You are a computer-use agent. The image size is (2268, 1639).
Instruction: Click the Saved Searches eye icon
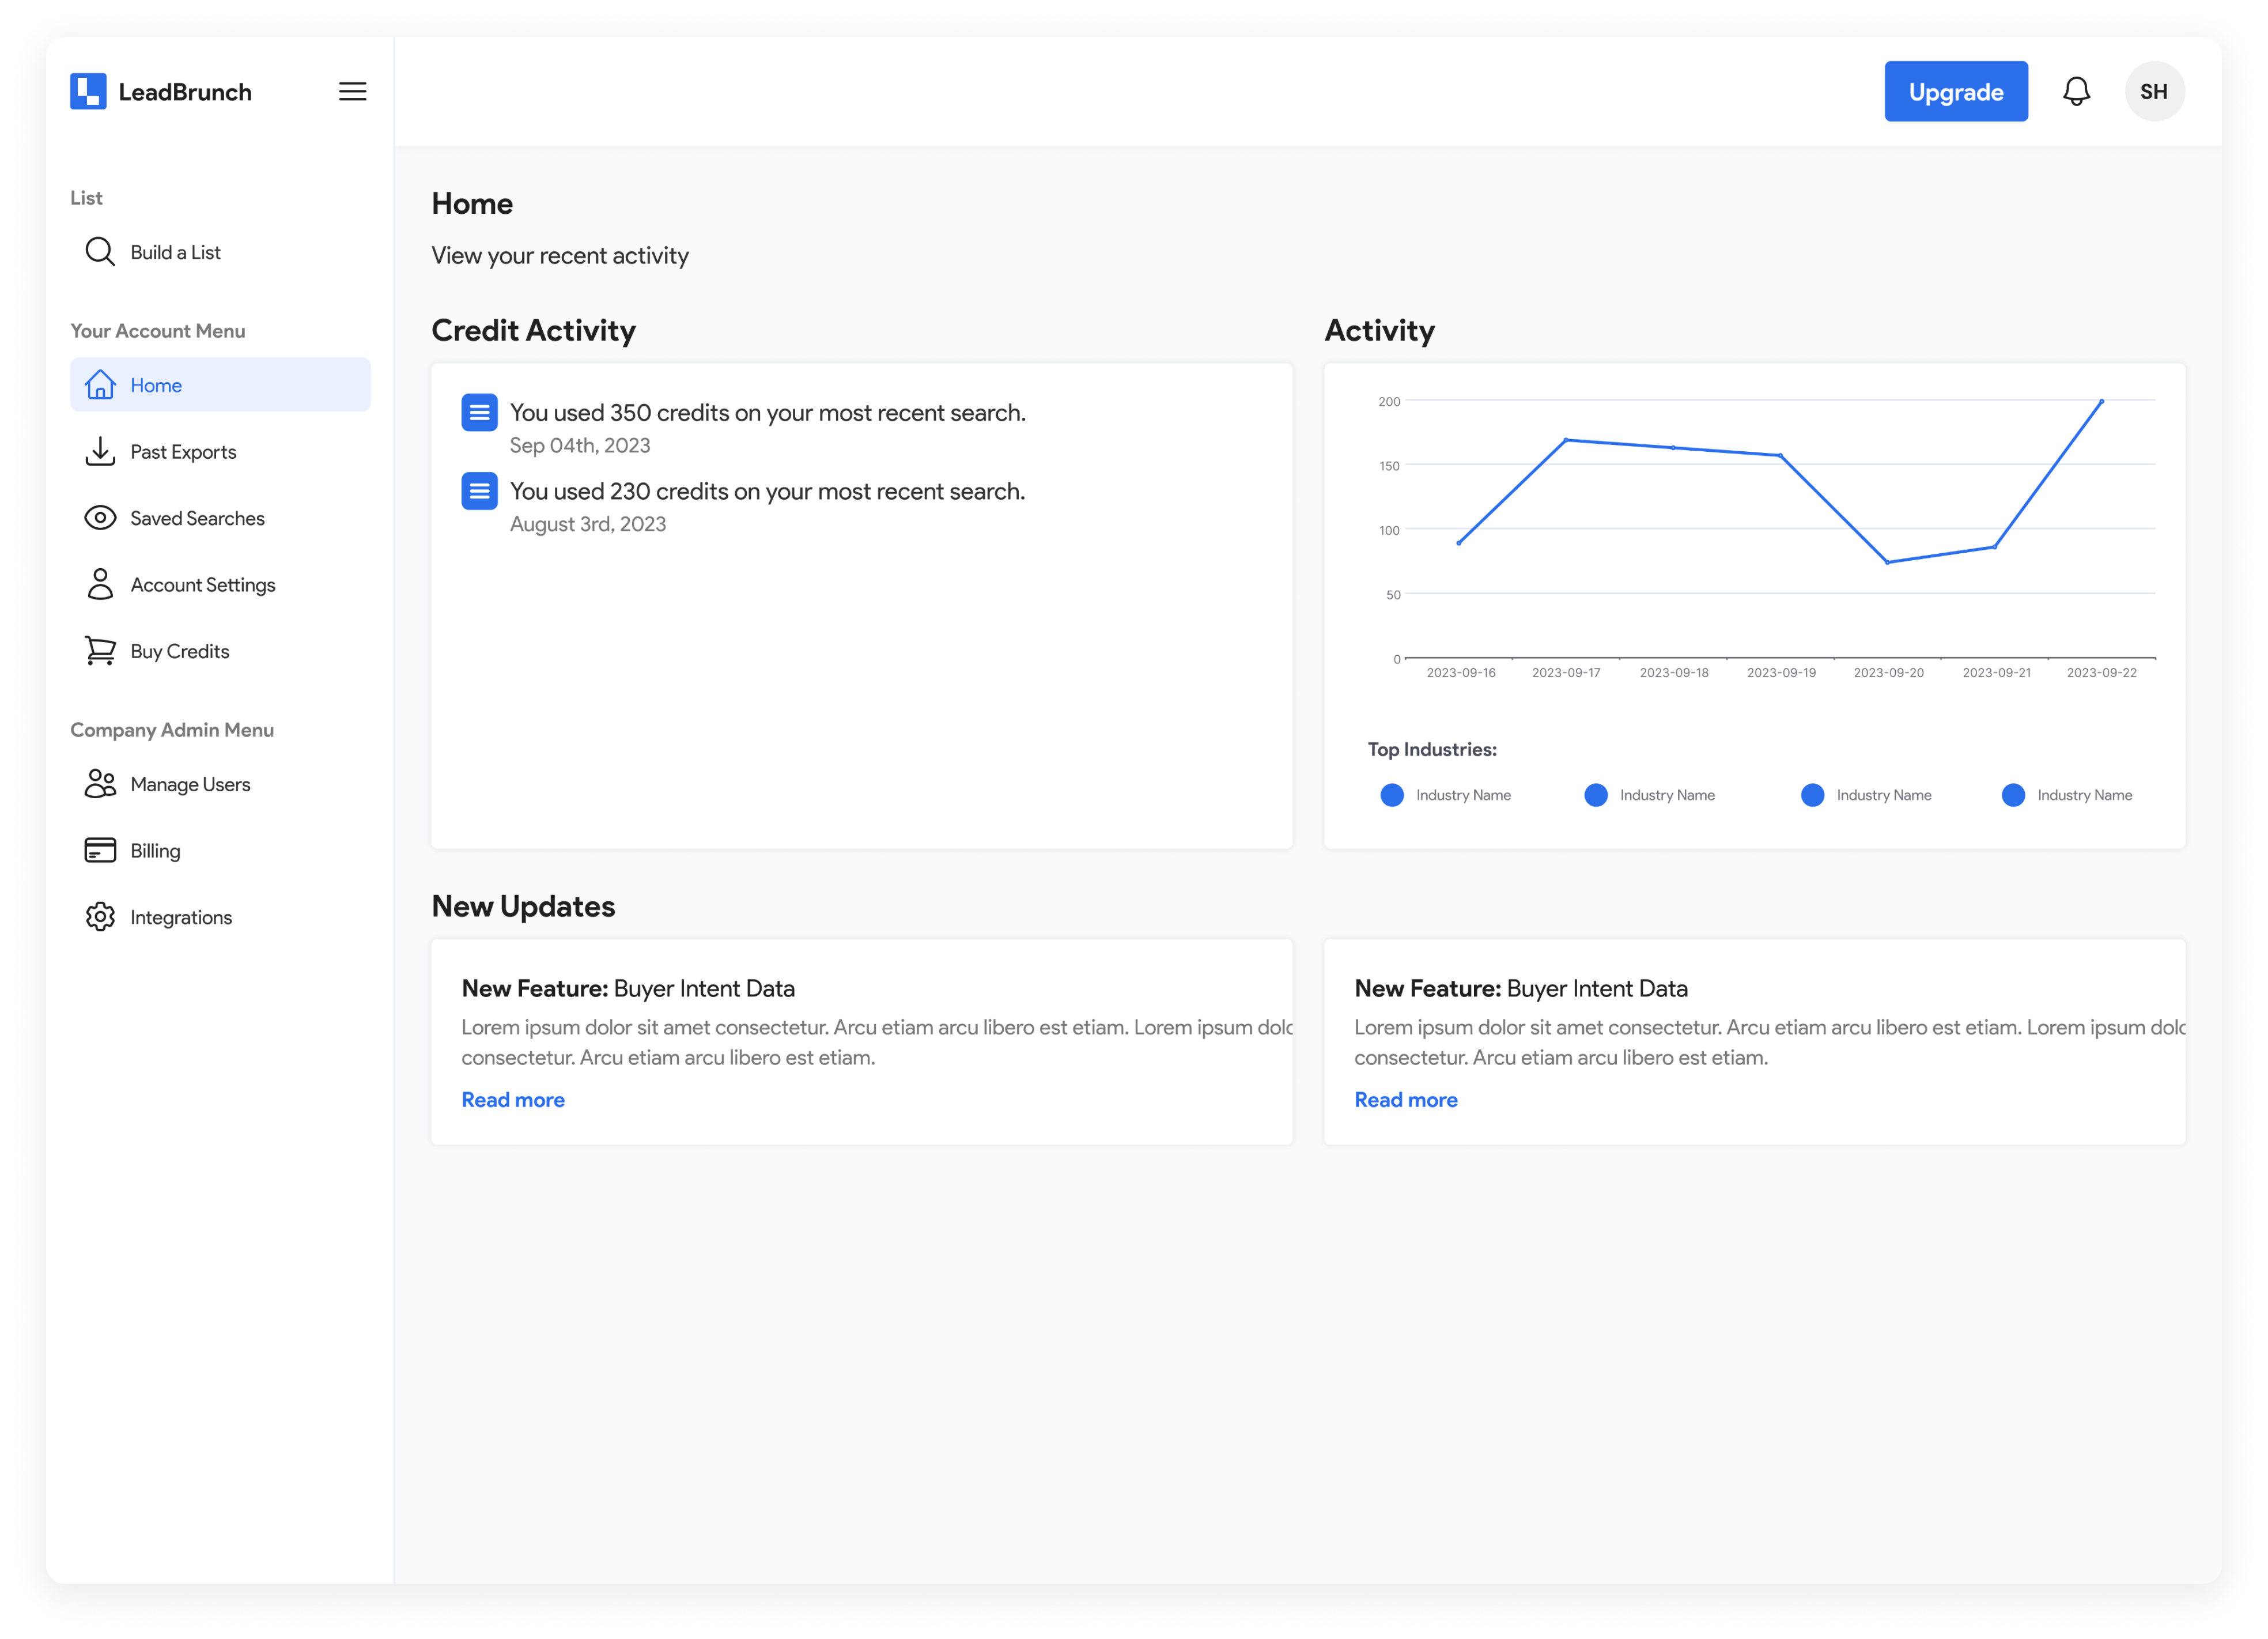pyautogui.click(x=100, y=518)
